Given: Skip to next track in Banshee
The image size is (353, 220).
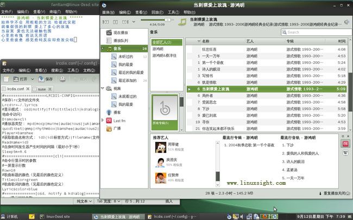Looking at the screenshot, I should pyautogui.click(x=125, y=22).
